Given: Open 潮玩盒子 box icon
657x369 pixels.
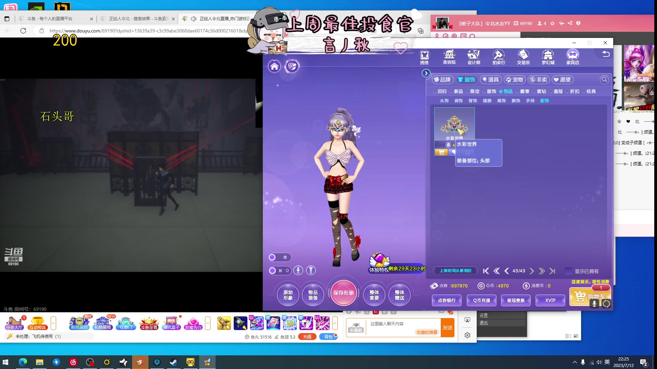Looking at the screenshot, I should [171, 323].
